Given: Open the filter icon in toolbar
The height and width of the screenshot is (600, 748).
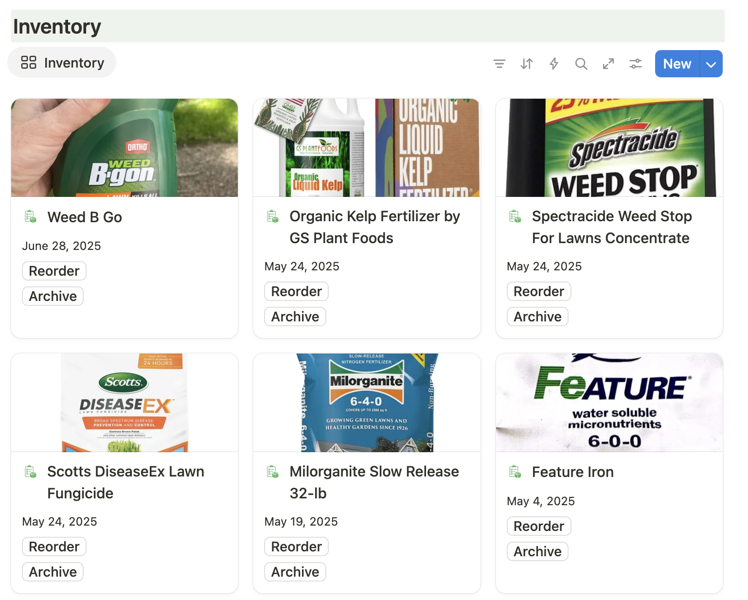Looking at the screenshot, I should tap(499, 64).
